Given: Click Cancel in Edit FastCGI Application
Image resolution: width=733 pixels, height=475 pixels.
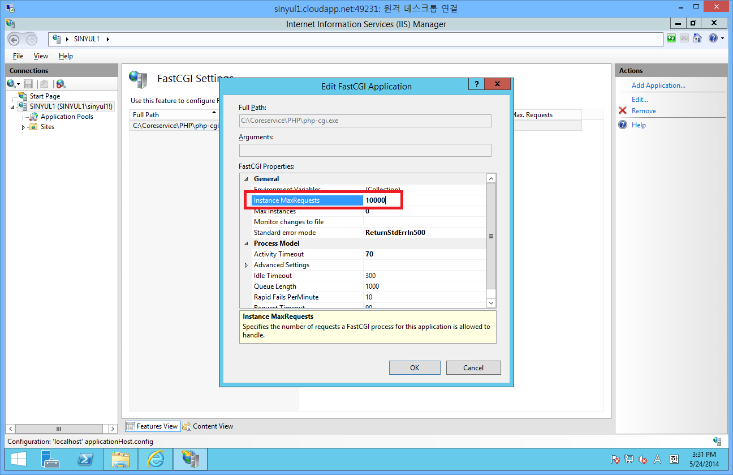Looking at the screenshot, I should pos(473,367).
